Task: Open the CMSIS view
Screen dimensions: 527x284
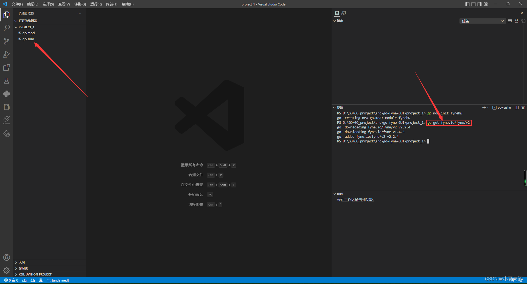Action: click(x=7, y=120)
